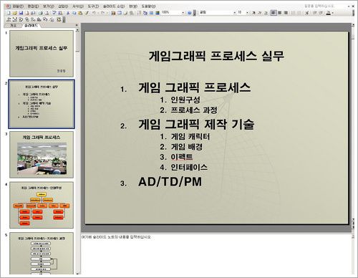The width and height of the screenshot is (358, 278).
Task: Undo the last action
Action: (94, 13)
